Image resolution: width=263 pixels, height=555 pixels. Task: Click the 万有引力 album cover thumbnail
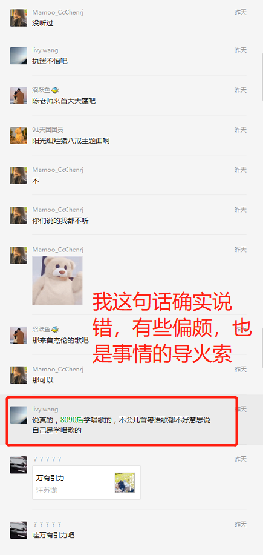125,482
